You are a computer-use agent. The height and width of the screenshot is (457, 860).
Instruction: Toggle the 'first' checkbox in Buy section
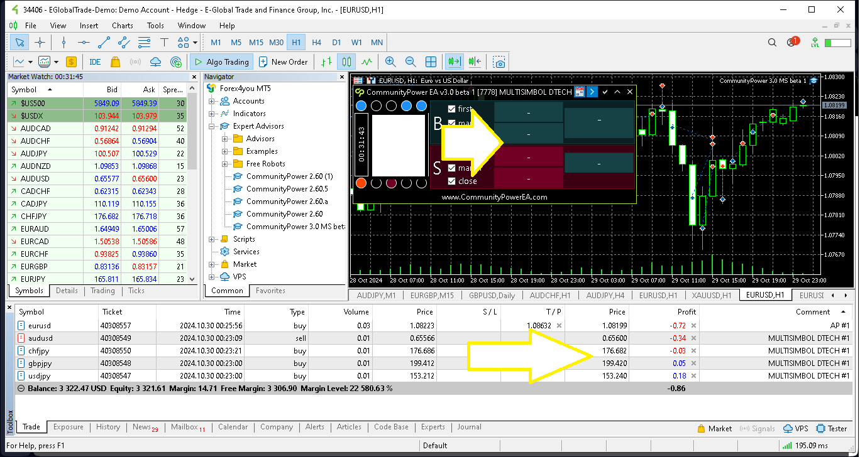(x=451, y=109)
